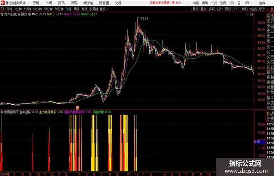Open the 资讯 menu
This screenshot has width=274, height=176.
tap(61, 3)
